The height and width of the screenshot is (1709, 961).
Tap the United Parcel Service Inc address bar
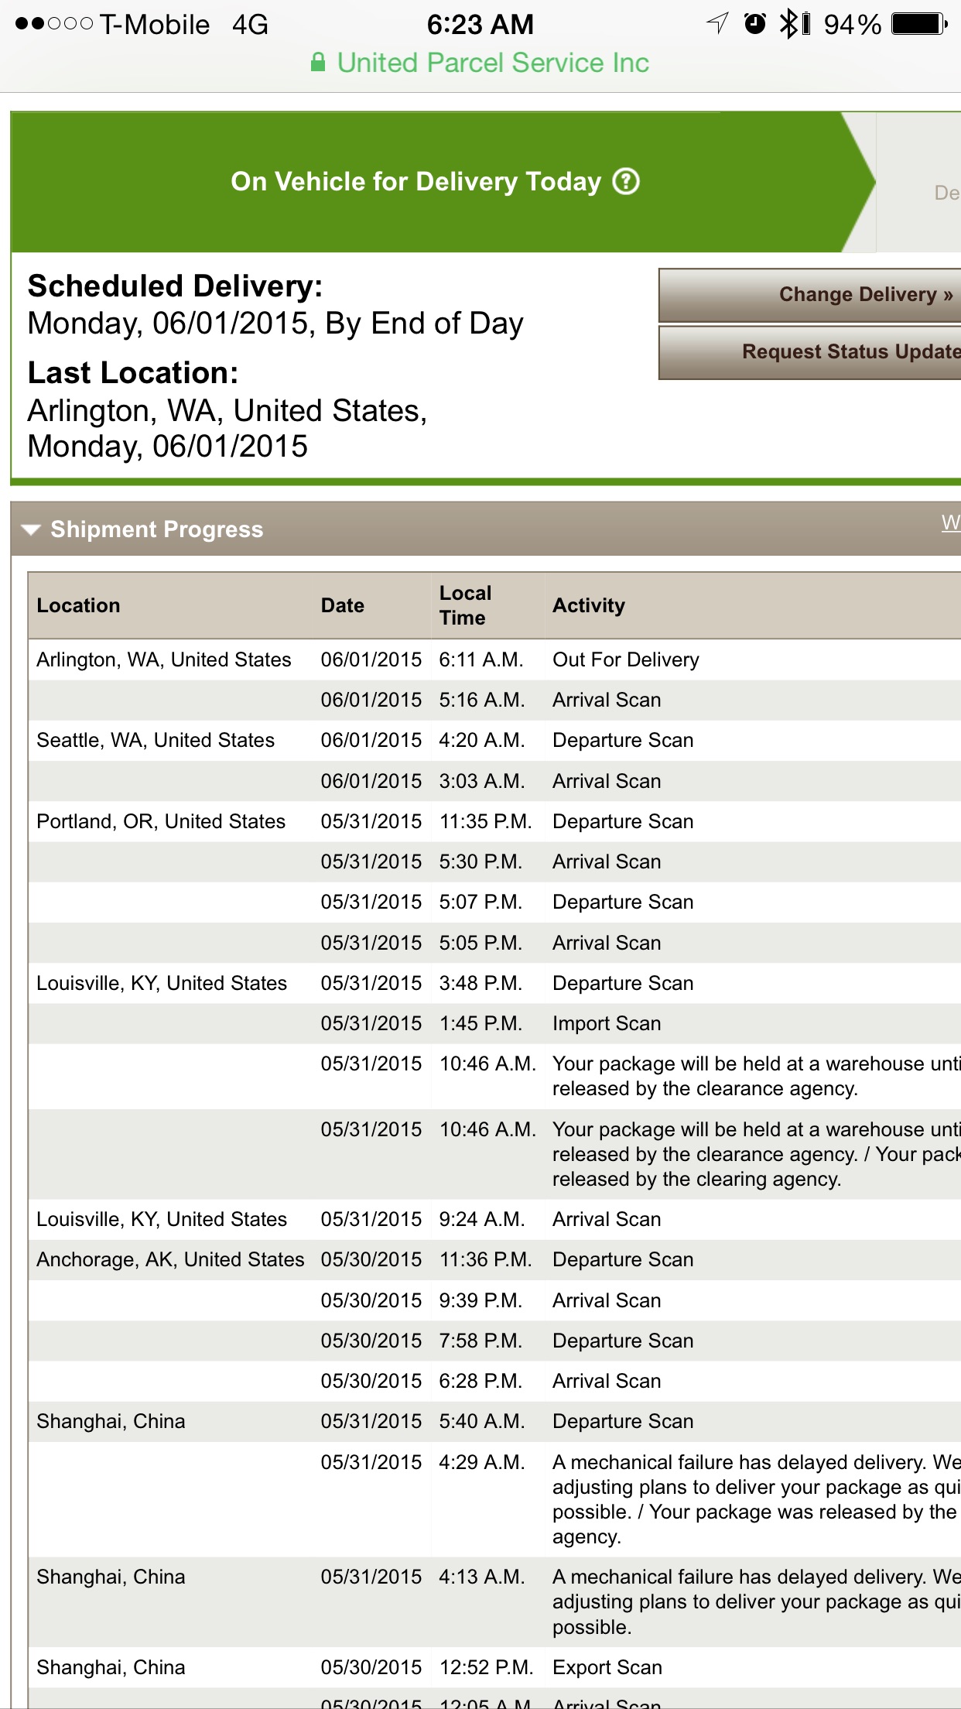point(480,63)
